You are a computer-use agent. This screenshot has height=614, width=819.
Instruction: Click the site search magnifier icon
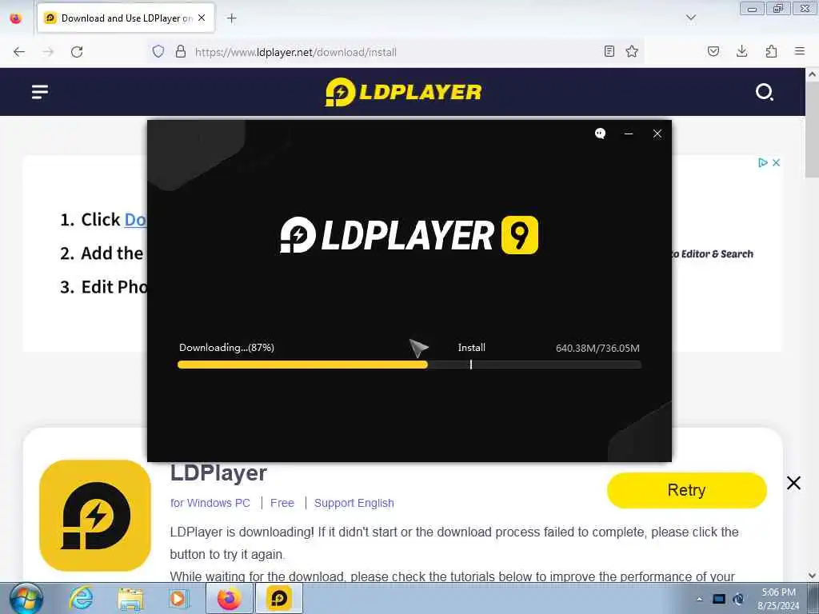pos(764,92)
